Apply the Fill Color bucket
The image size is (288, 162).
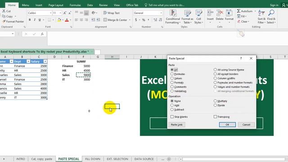click(x=59, y=20)
